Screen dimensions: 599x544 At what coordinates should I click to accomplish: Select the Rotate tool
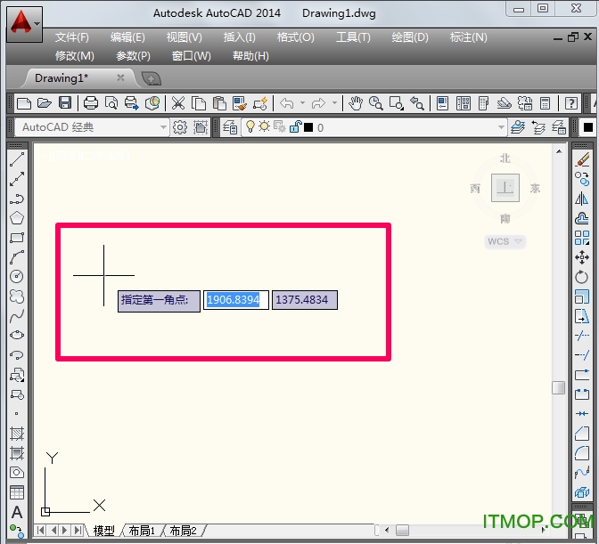[x=582, y=277]
